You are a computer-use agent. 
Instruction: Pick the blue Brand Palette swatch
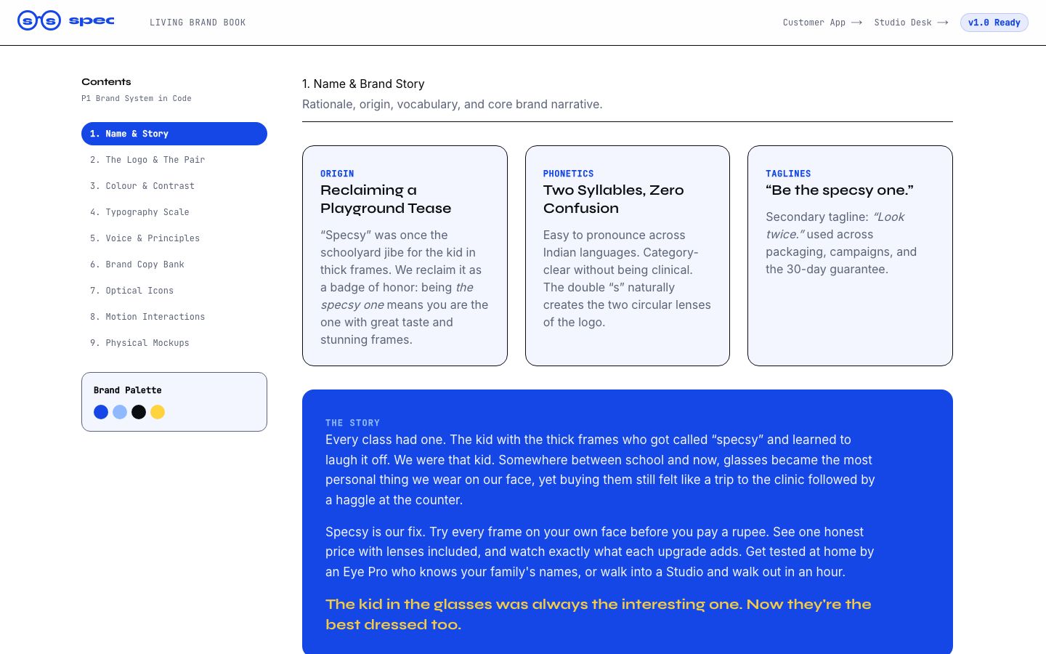point(101,412)
